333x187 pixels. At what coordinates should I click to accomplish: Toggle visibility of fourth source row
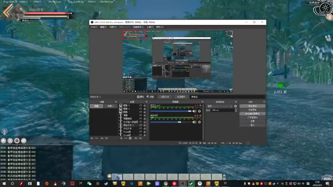pyautogui.click(x=141, y=116)
